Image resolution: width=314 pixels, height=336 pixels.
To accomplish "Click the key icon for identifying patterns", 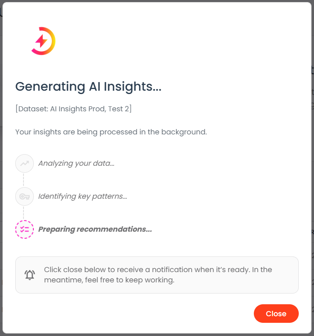I will [x=24, y=196].
